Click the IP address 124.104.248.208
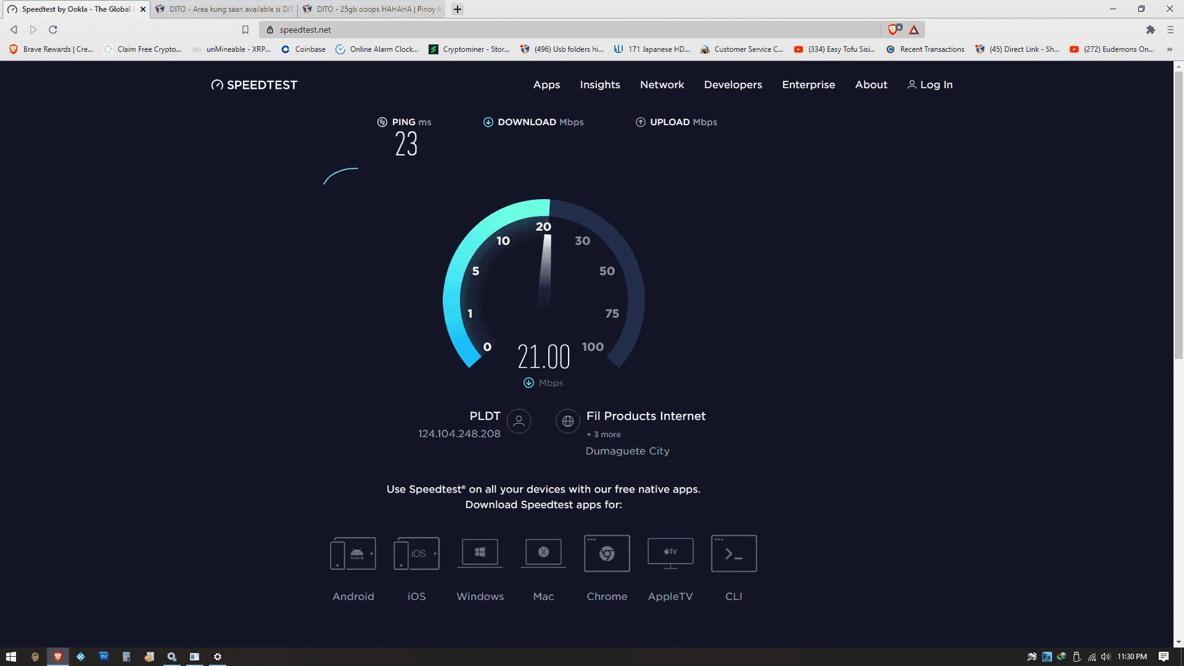 pos(459,434)
